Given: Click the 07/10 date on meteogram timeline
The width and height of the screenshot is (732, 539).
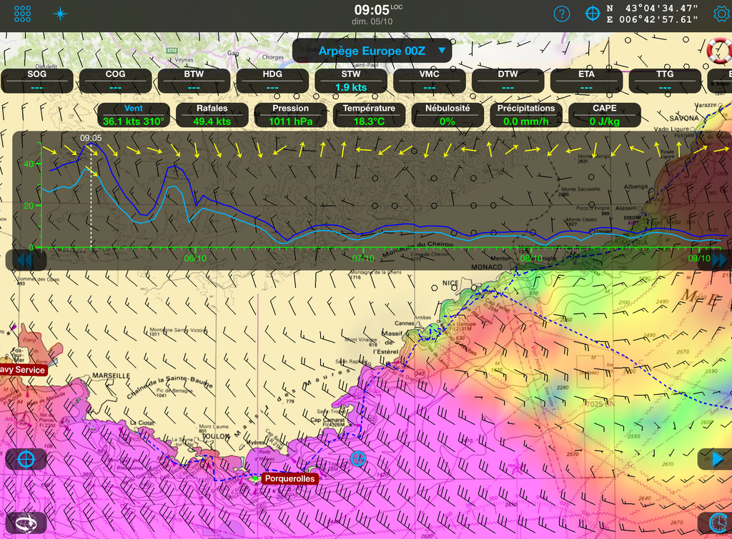Looking at the screenshot, I should coord(363,258).
